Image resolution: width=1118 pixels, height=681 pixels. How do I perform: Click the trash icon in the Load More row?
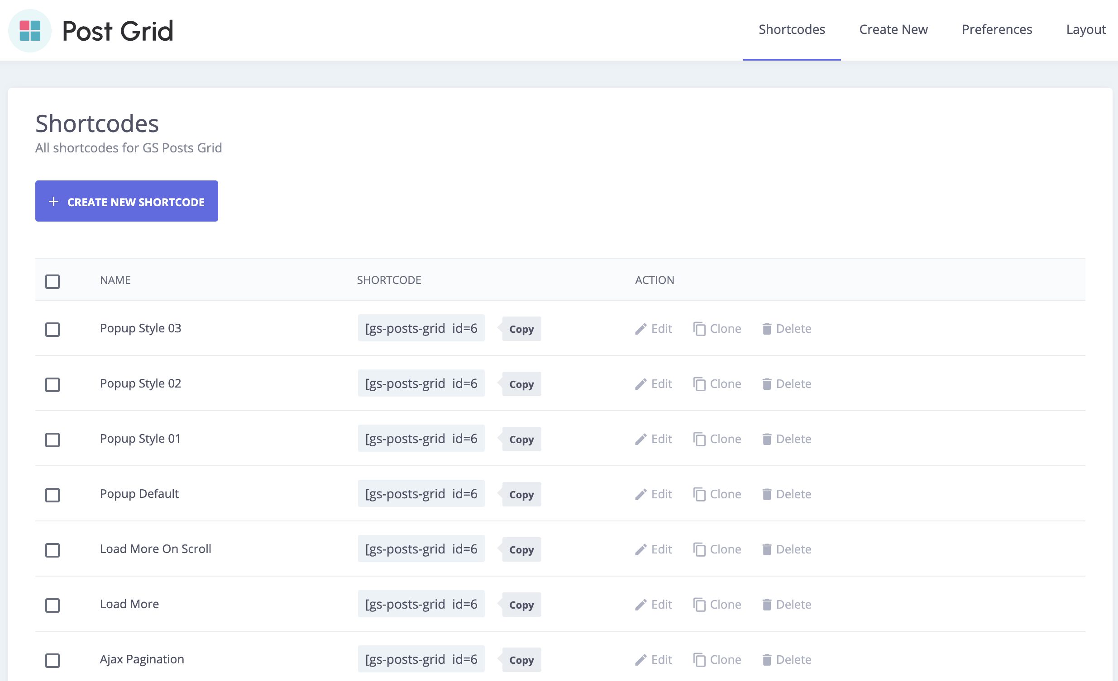(x=767, y=605)
